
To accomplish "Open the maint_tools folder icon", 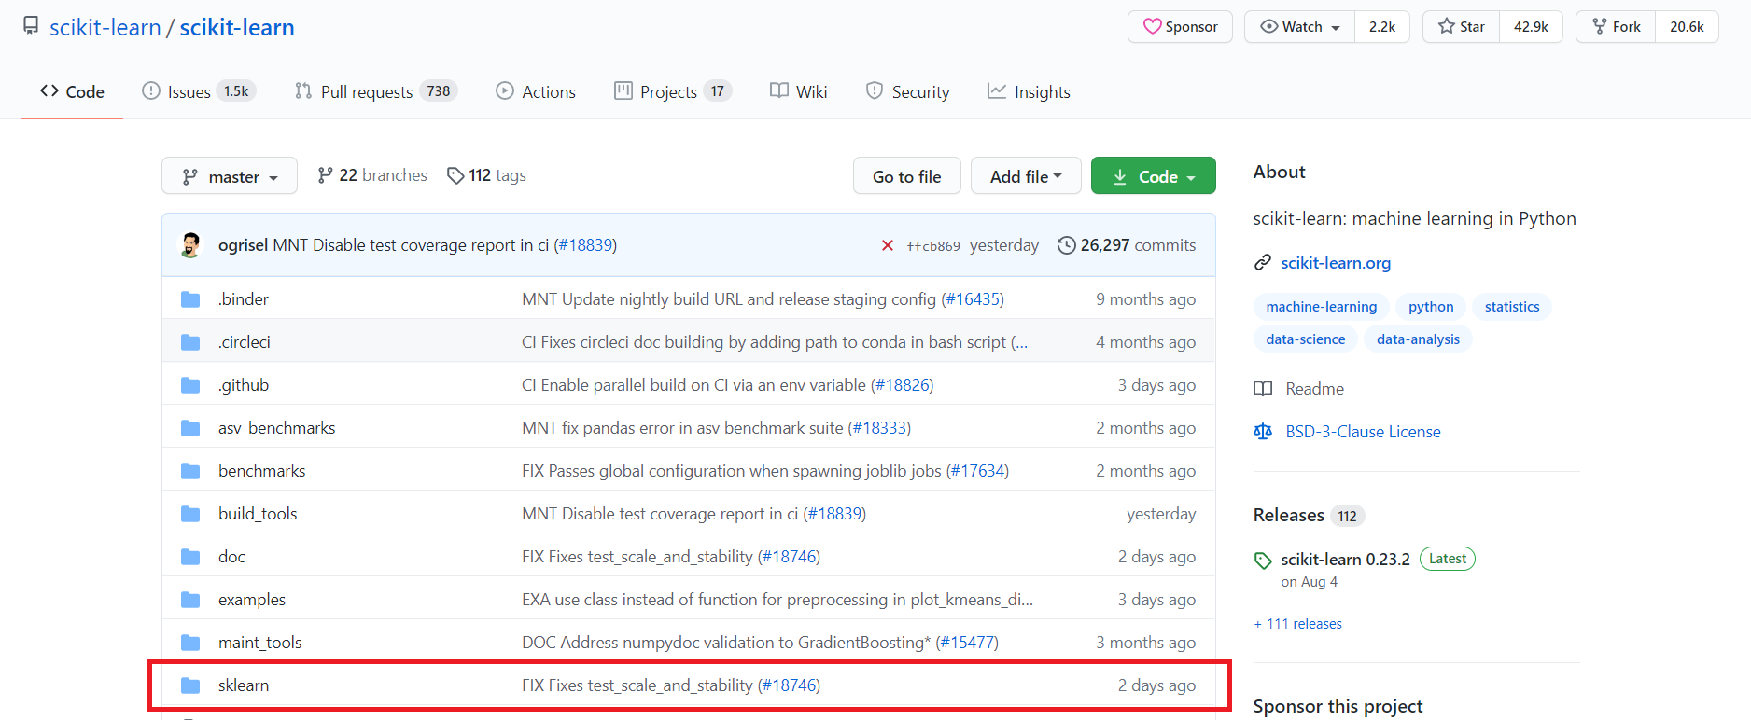I will [190, 643].
